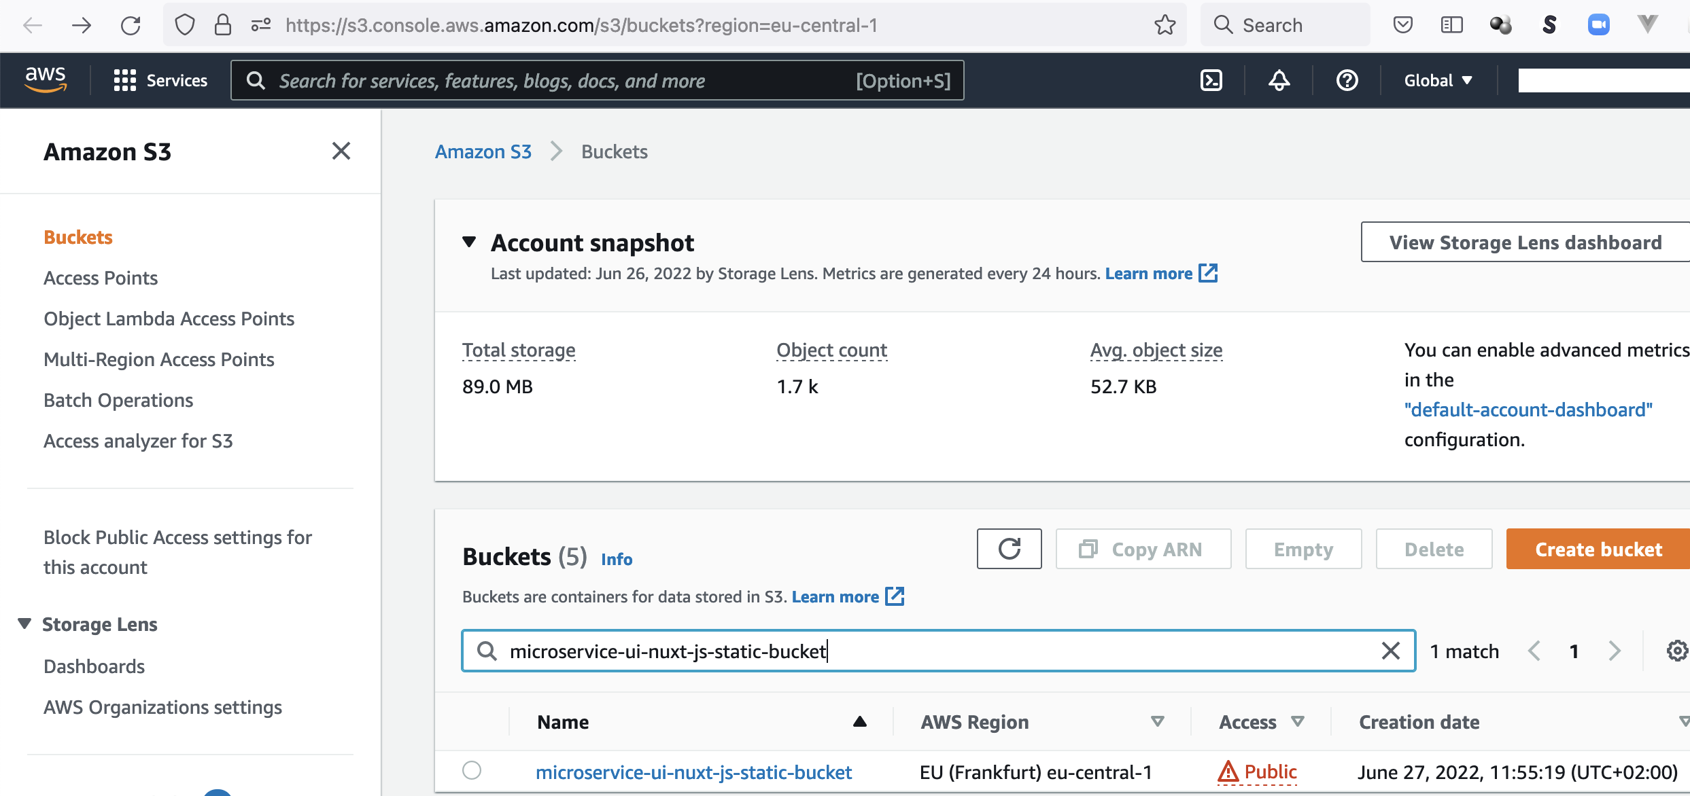Open AWS CloudShell terminal icon
The width and height of the screenshot is (1690, 796).
1211,80
